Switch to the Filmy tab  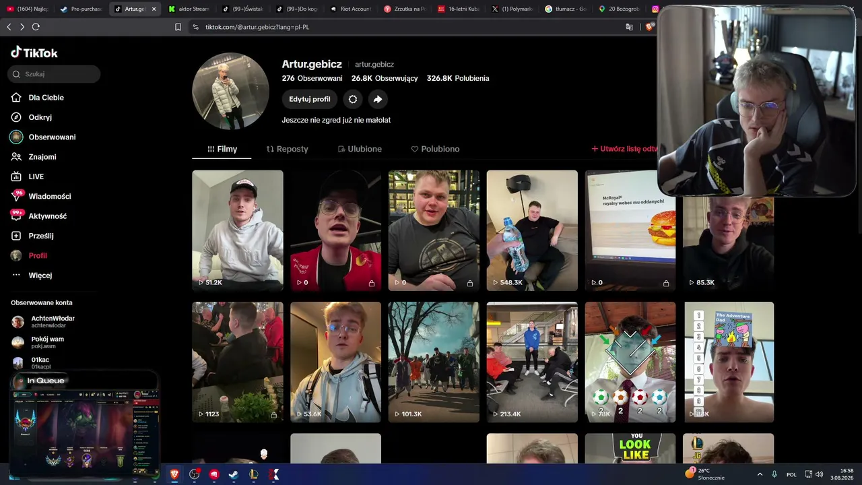pyautogui.click(x=222, y=149)
